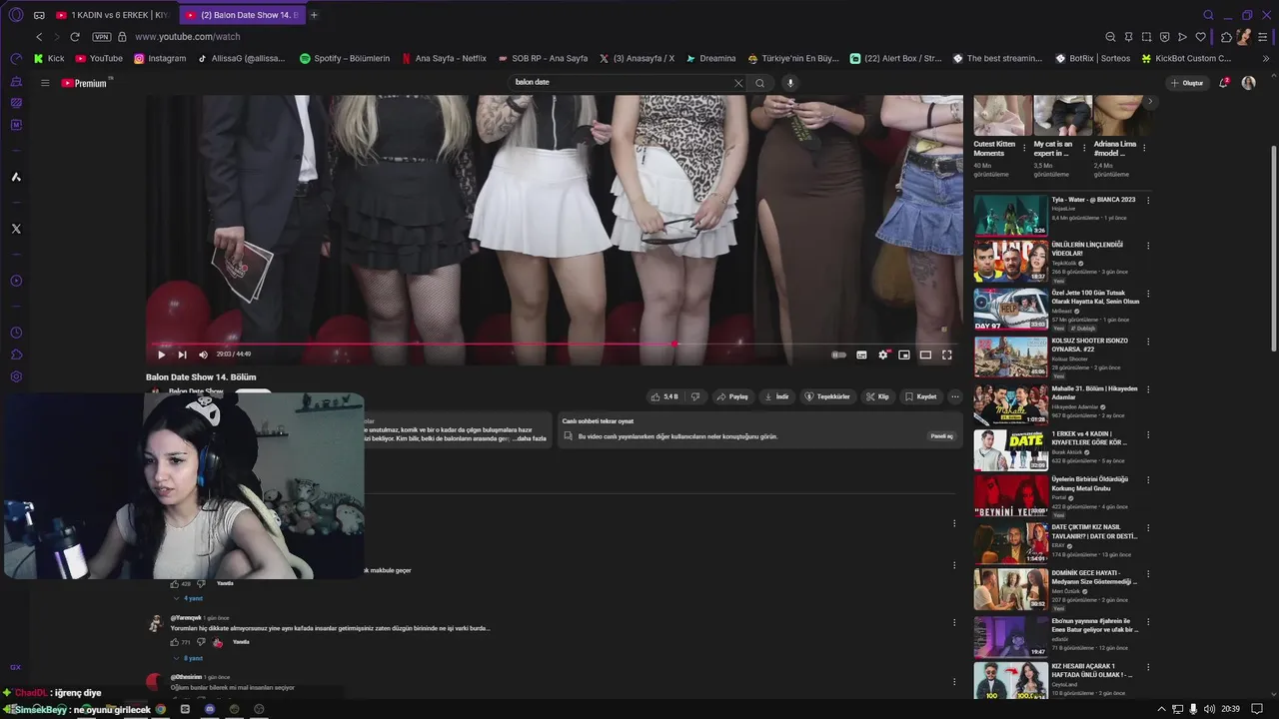Mute the video player volume
Viewport: 1279px width, 719px height.
coord(203,355)
